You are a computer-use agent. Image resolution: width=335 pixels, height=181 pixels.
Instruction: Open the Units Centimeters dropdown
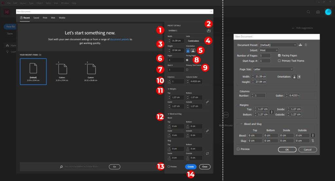[195, 41]
